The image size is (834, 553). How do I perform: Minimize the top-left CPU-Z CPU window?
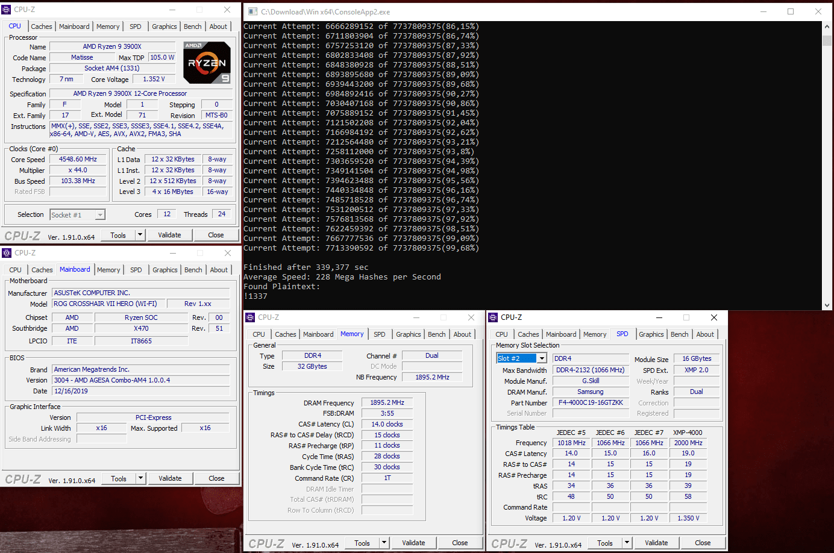pos(172,10)
